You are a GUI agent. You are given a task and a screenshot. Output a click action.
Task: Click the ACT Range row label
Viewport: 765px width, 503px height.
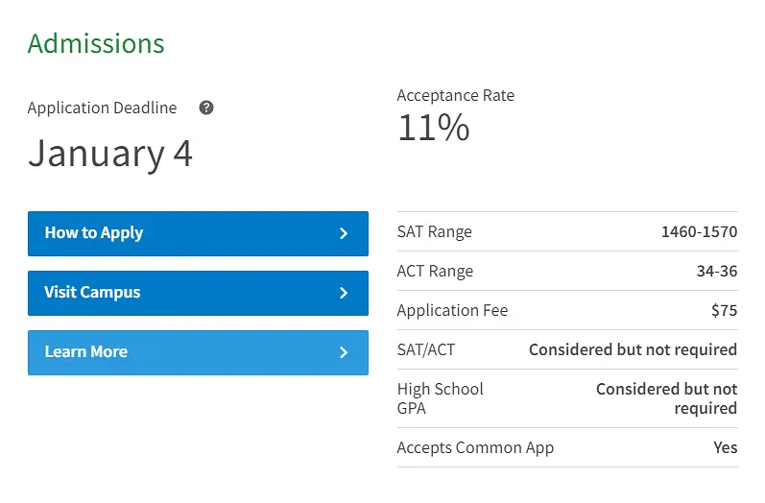pyautogui.click(x=435, y=272)
